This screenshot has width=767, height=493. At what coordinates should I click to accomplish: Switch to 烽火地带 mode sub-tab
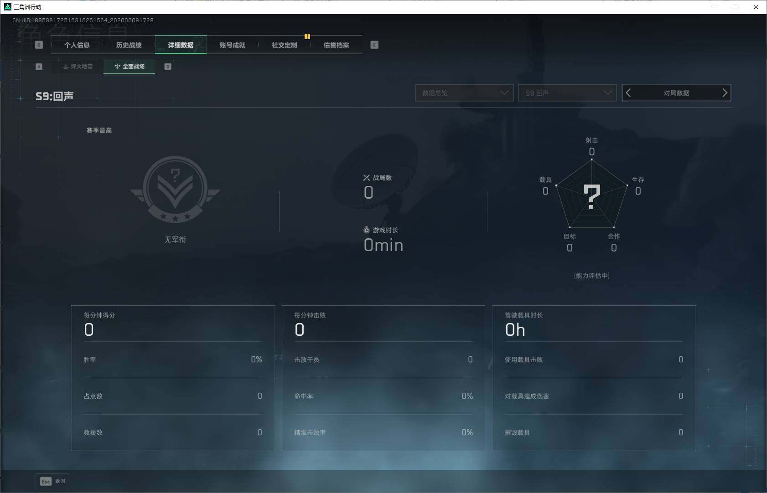(78, 67)
